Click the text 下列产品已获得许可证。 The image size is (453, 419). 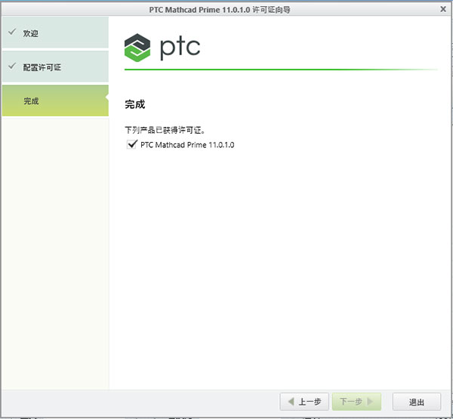click(x=165, y=130)
